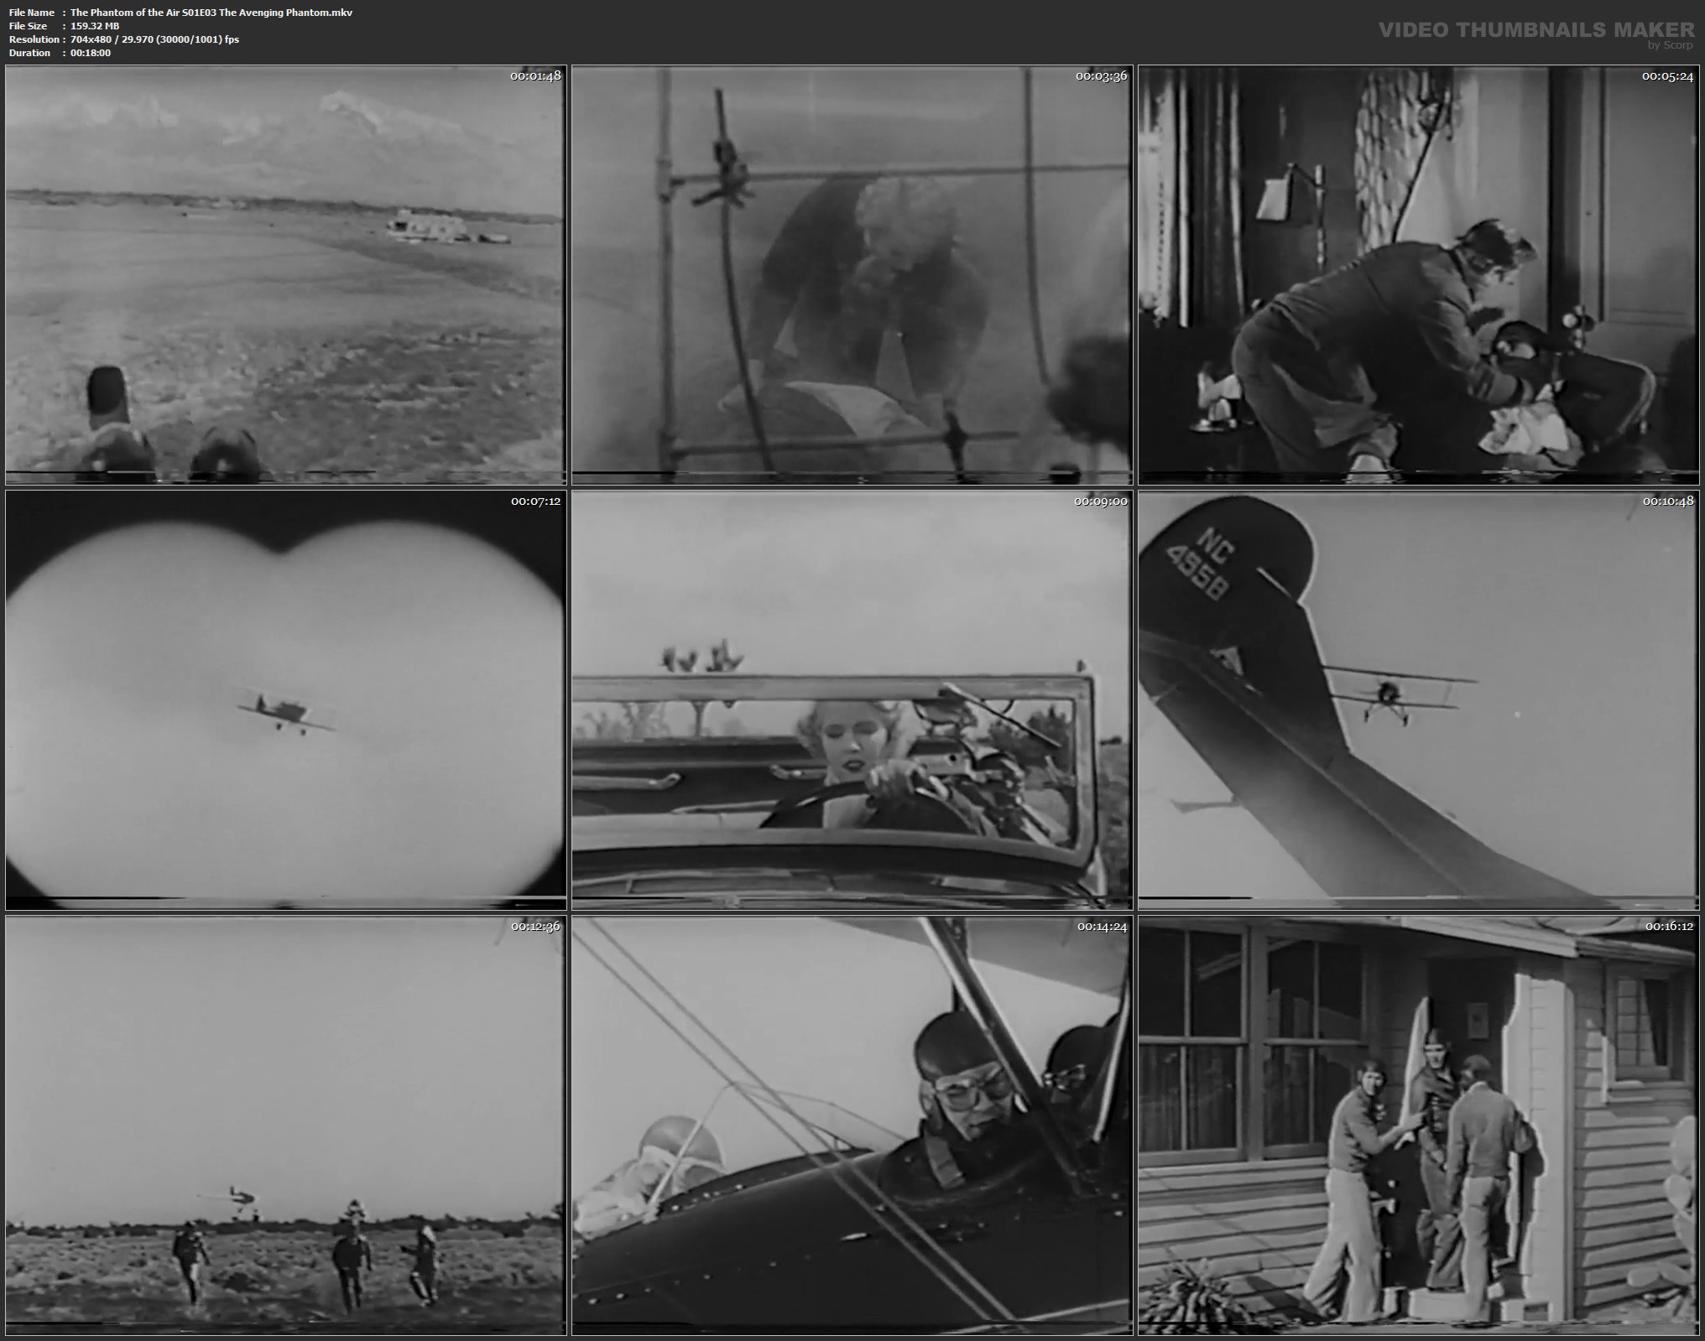Select the 00:14:24 pilot in cockpit thumbnail
The height and width of the screenshot is (1341, 1705).
coord(852,1125)
